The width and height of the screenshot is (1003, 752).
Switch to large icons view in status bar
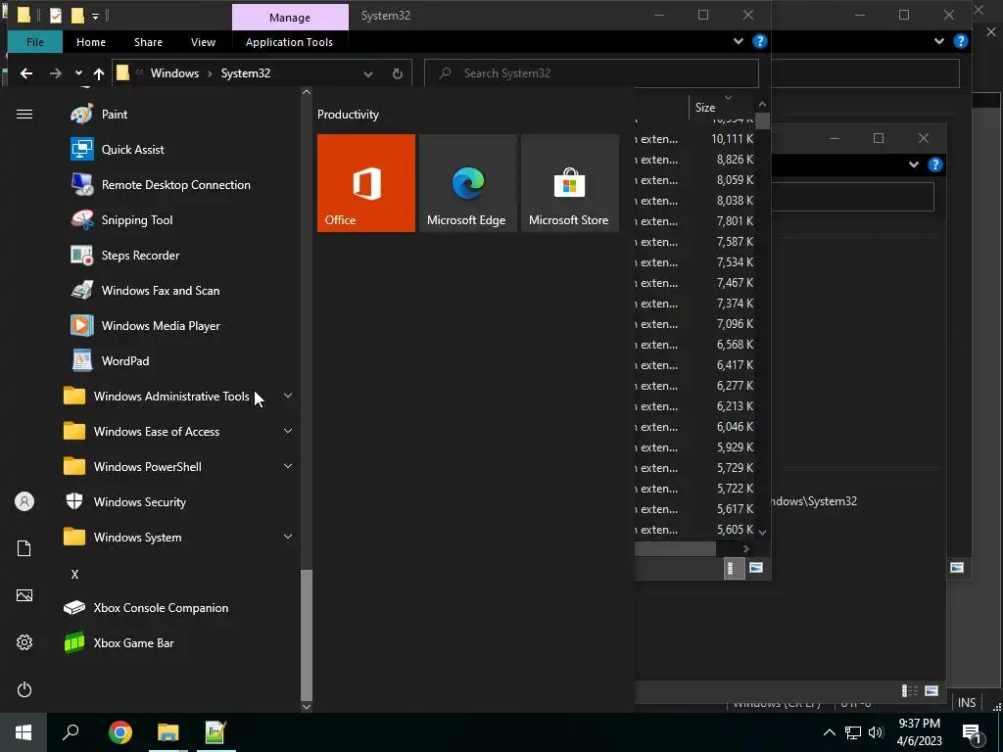click(756, 568)
